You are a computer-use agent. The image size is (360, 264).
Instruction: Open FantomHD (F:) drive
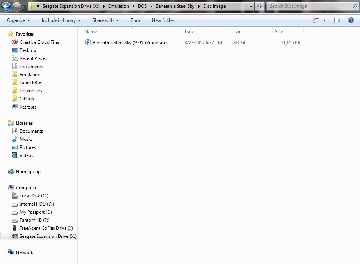35,220
